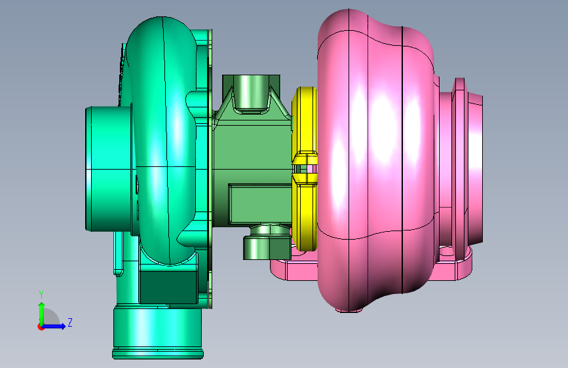This screenshot has height=368, width=568.
Task: Select the yellow clamp ring
Action: 305,168
